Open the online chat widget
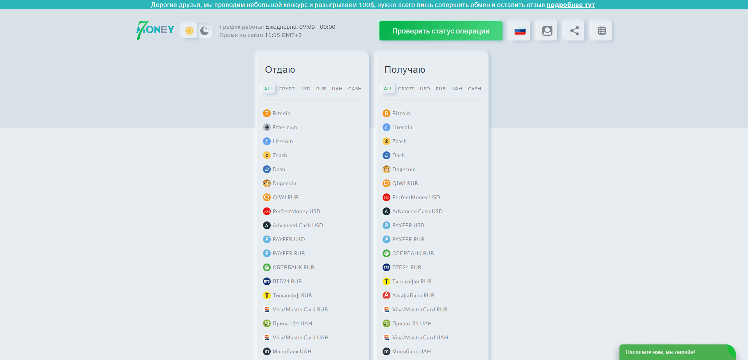 [677, 352]
